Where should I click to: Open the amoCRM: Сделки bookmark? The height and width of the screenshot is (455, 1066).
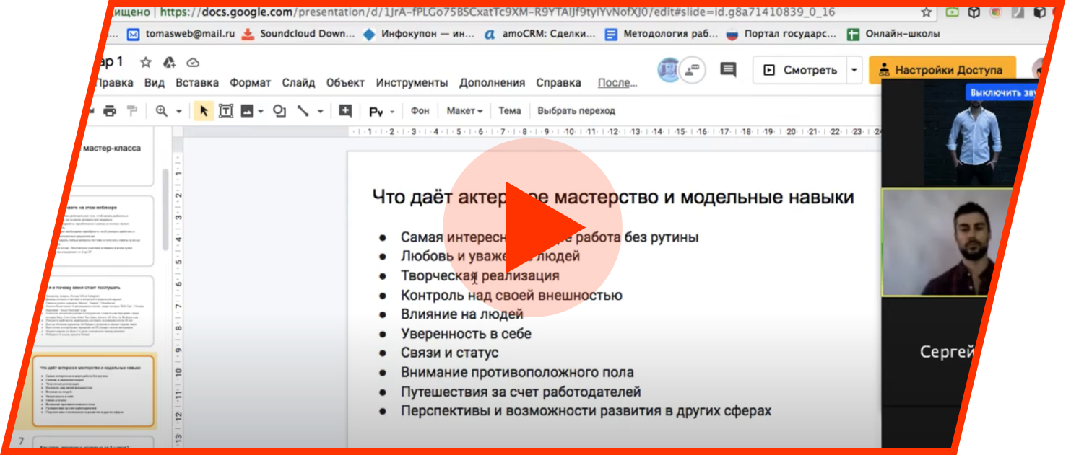540,34
